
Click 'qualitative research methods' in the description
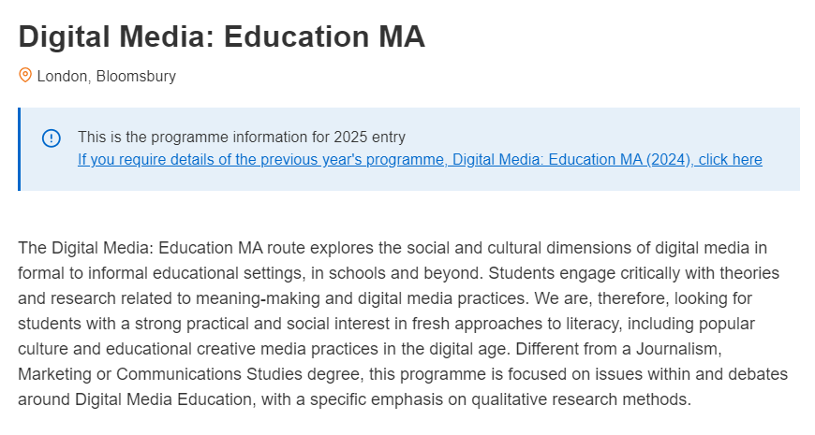pyautogui.click(x=581, y=399)
